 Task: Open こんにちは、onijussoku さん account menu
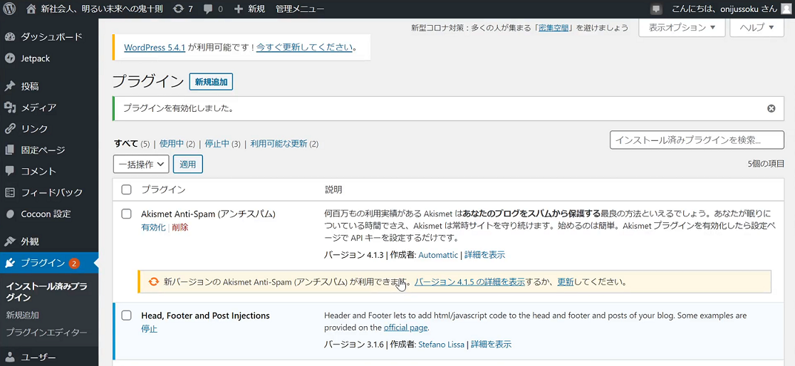[x=724, y=9]
